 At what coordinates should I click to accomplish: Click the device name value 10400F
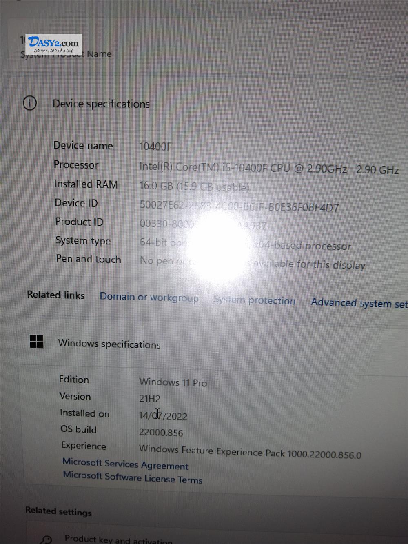(x=155, y=146)
